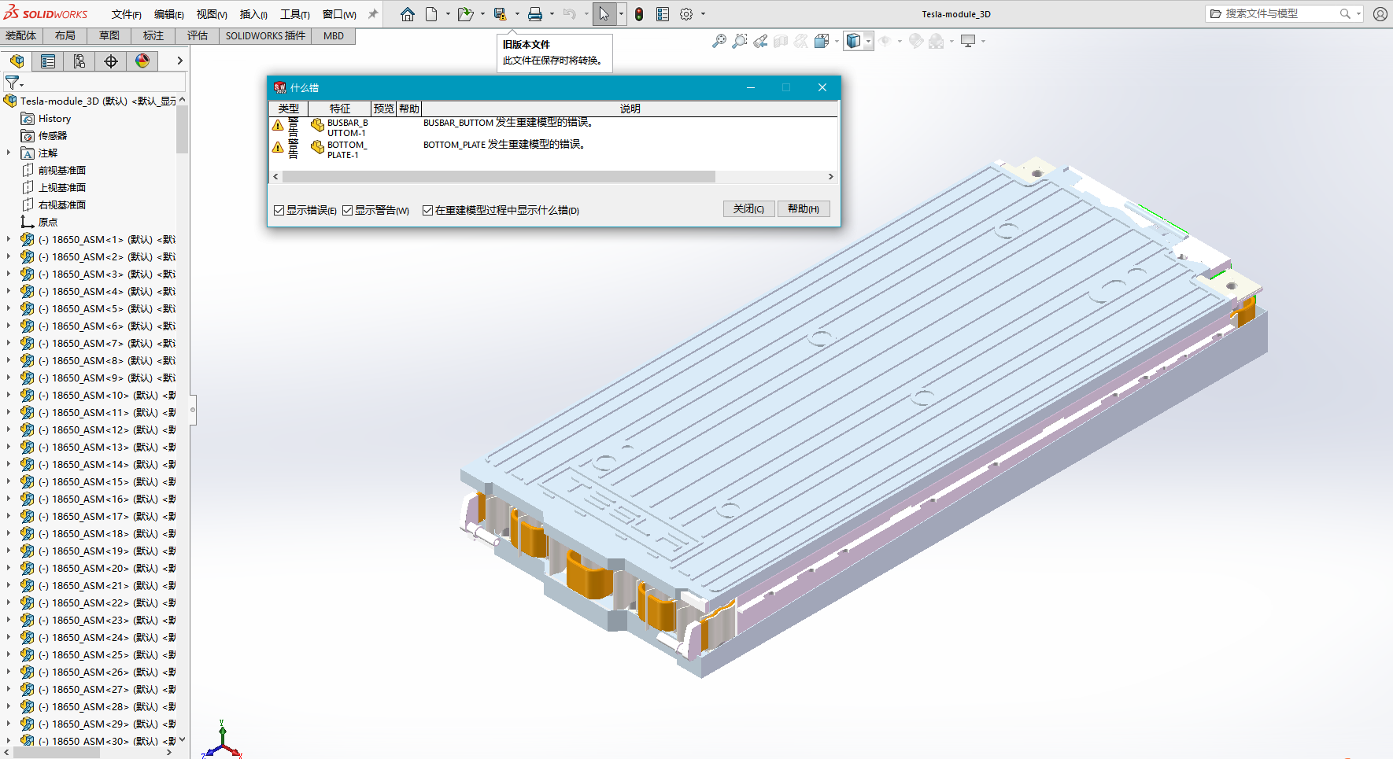Expand the 18650_ASM<1> component
Screen dimensions: 1393x759
(x=9, y=239)
